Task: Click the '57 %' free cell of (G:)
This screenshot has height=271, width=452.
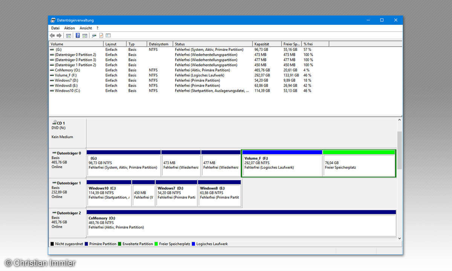Action: click(x=307, y=50)
